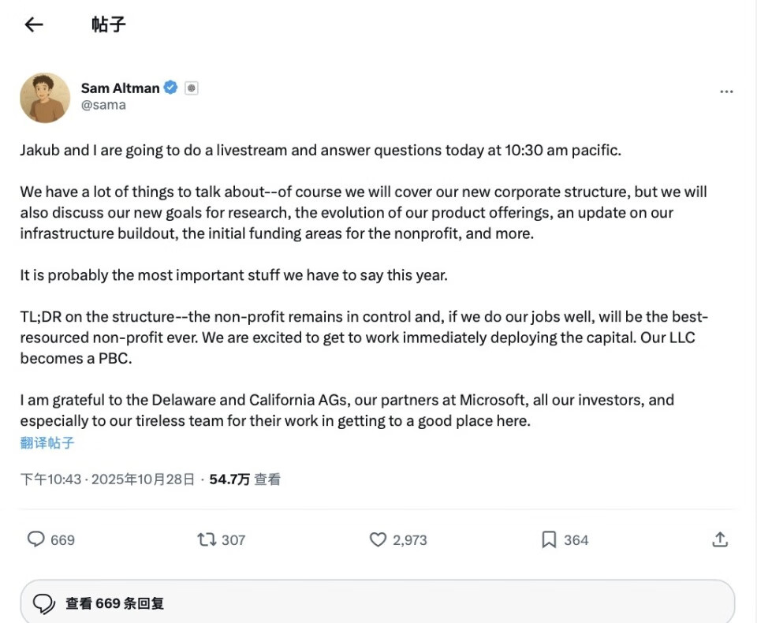757x623 pixels.
Task: Click the share upload icon
Action: (719, 539)
